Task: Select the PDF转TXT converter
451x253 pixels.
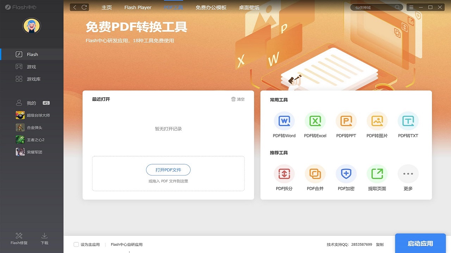Action: point(408,121)
